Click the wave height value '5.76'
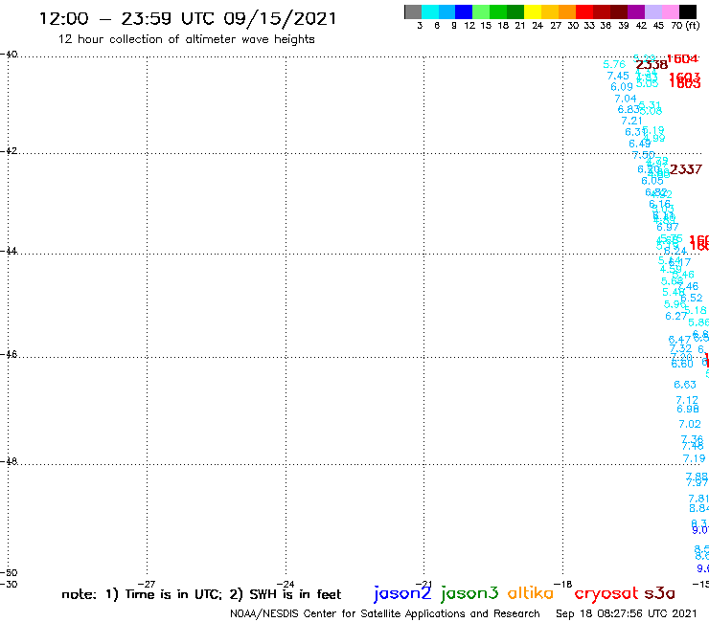 [x=614, y=64]
